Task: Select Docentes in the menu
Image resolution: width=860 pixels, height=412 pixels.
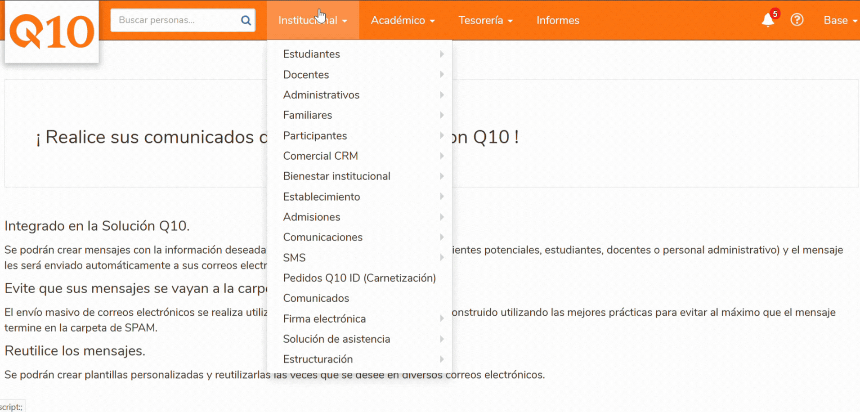Action: pos(360,75)
